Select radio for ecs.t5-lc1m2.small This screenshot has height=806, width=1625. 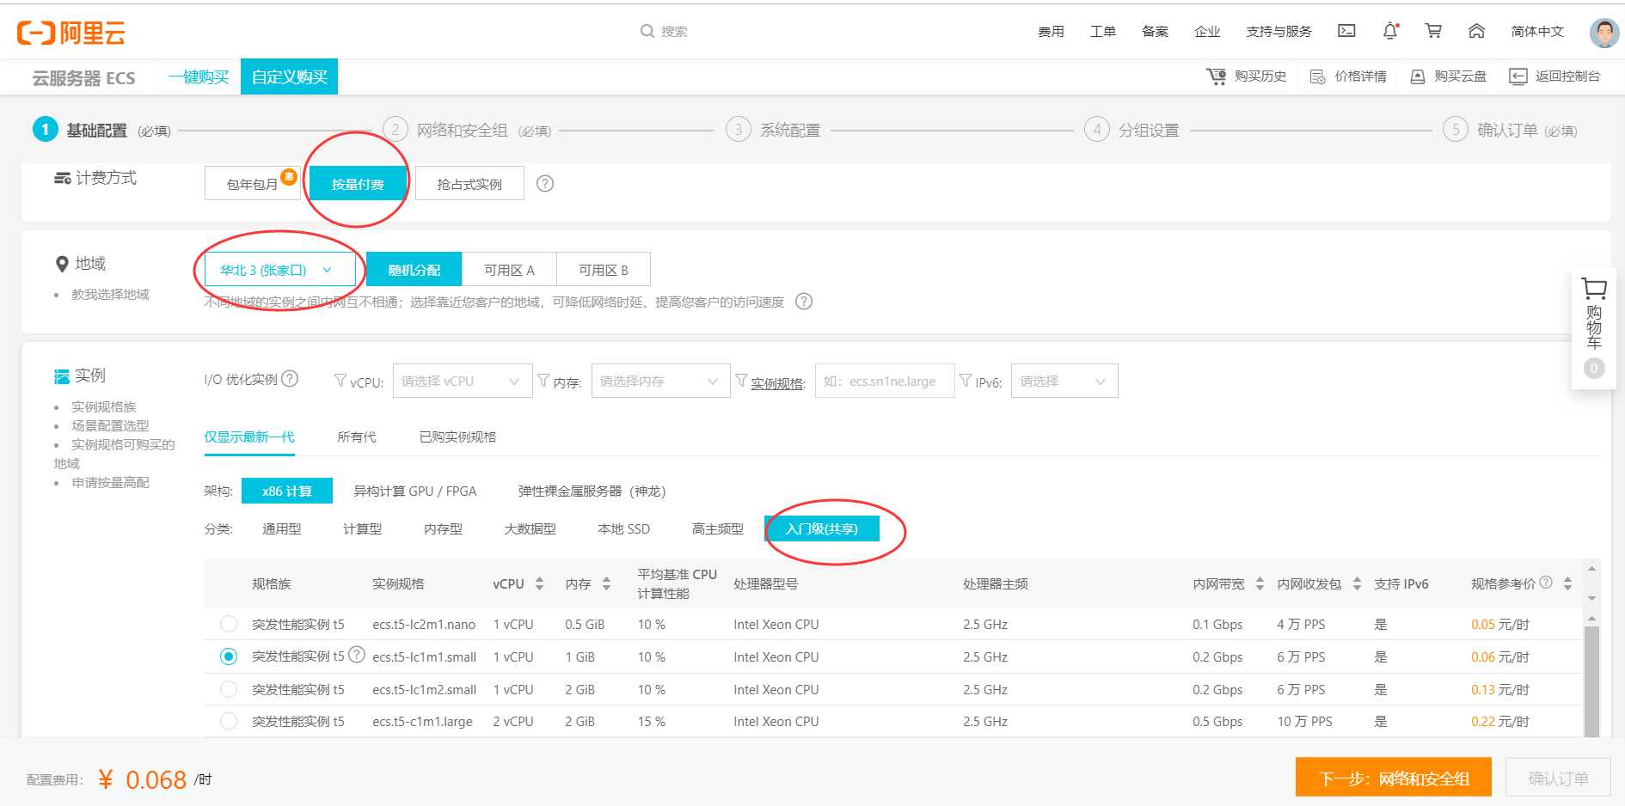pyautogui.click(x=229, y=689)
